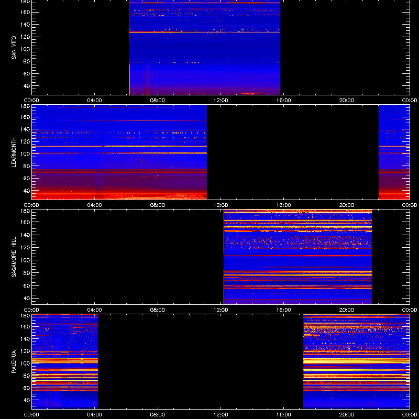Viewport: 419px width, 419px height.
Task: Click the 120 frequency label on Sagamore Hill axis
Action: click(x=25, y=247)
